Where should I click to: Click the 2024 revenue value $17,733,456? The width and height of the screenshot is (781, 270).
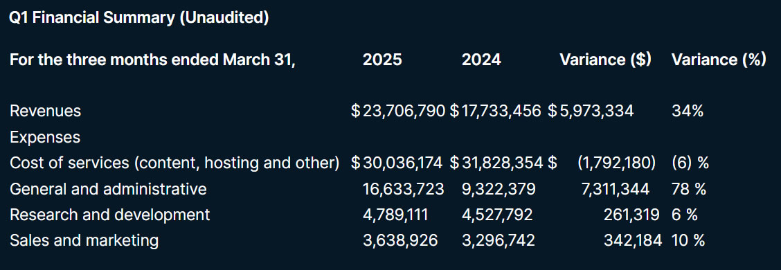[x=495, y=111]
